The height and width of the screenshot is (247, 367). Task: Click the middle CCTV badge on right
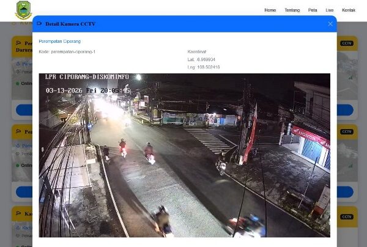coord(347,131)
